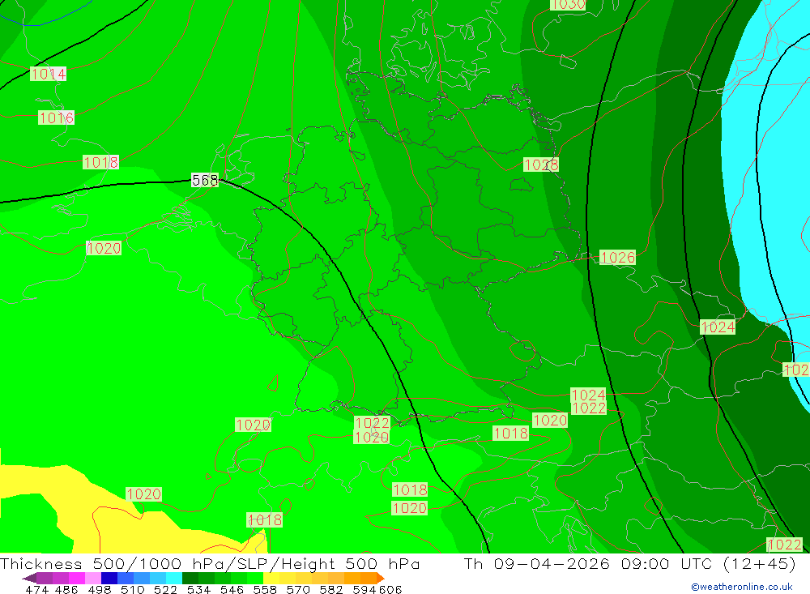Click the legend value 570
810x594 pixels.
click(x=298, y=589)
